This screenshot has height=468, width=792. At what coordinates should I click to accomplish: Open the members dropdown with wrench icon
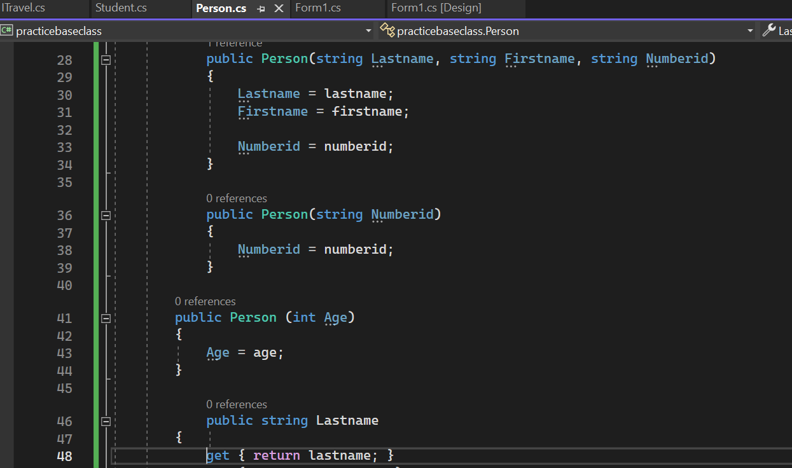(776, 31)
